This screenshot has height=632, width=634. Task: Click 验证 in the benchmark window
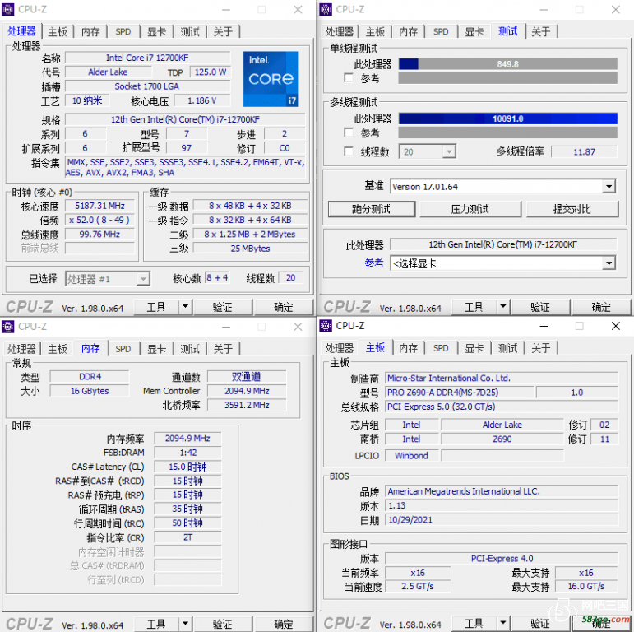click(x=540, y=307)
